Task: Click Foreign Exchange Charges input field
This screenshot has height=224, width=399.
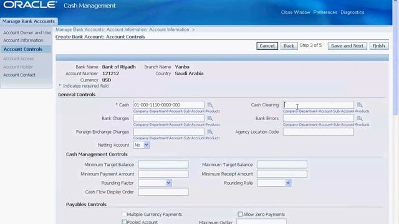Action: pos(168,132)
